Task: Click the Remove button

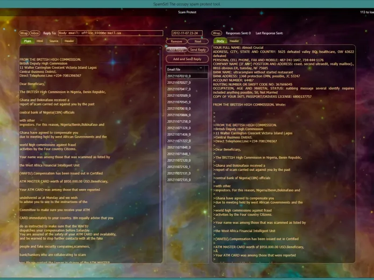Action: point(177,42)
